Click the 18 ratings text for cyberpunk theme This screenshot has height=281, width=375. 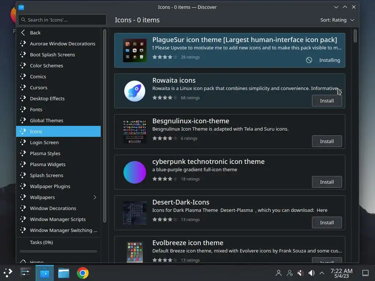(x=190, y=179)
